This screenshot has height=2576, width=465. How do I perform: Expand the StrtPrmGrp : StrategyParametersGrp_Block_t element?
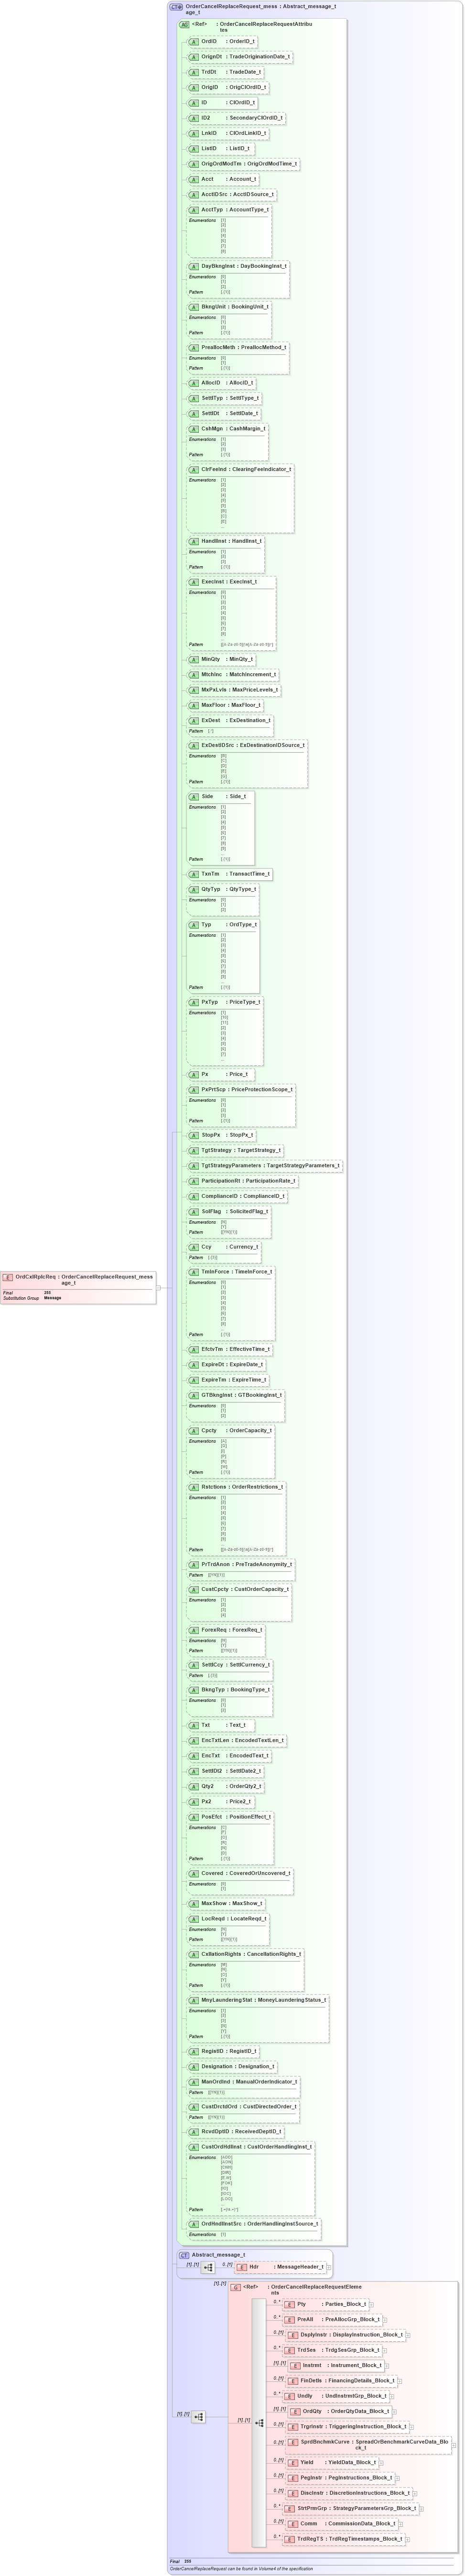(x=422, y=2508)
